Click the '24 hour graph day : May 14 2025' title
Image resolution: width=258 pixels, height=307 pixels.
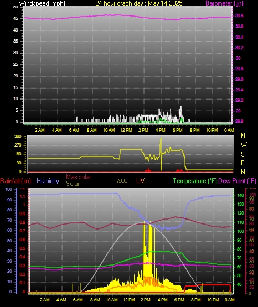click(x=139, y=3)
